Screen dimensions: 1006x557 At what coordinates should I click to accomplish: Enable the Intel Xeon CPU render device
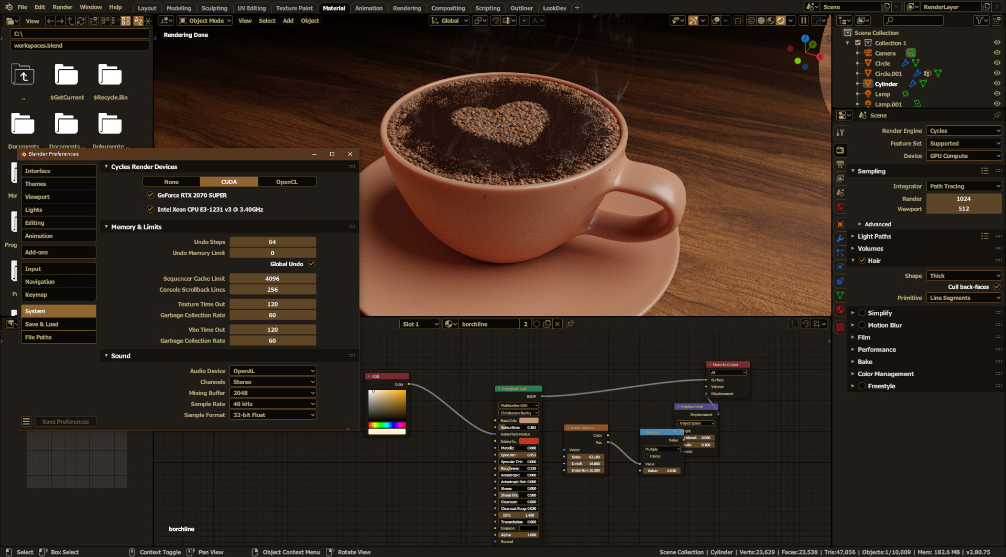150,209
